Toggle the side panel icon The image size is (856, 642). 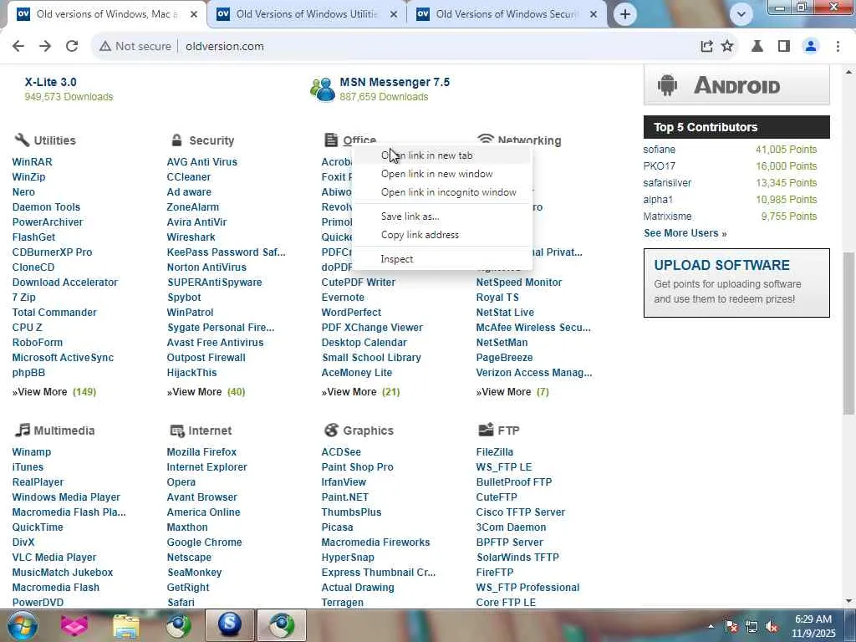[x=784, y=47]
